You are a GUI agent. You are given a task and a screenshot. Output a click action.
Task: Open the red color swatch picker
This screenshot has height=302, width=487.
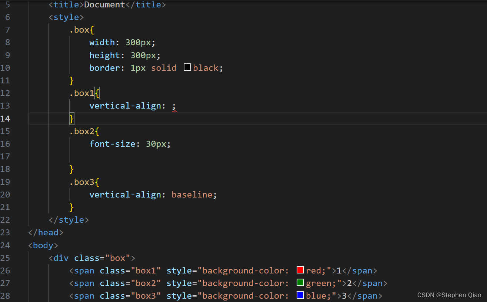pos(300,270)
